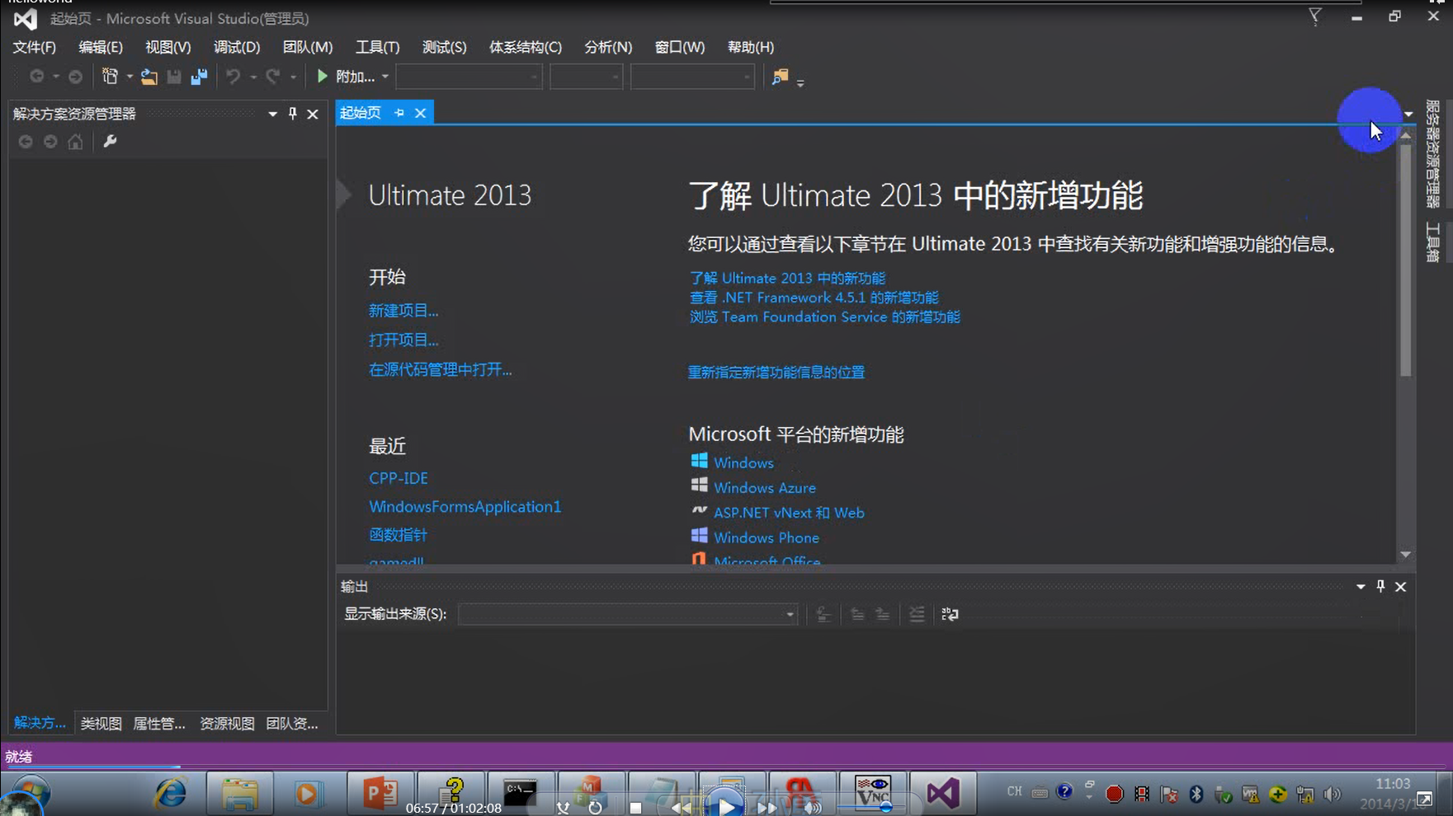Open the solution configurations combo box
Image resolution: width=1453 pixels, height=816 pixels.
click(x=469, y=77)
